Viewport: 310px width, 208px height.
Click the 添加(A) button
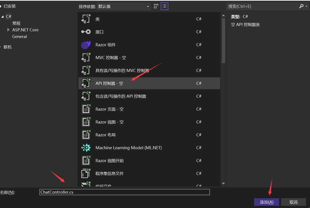[x=267, y=202]
